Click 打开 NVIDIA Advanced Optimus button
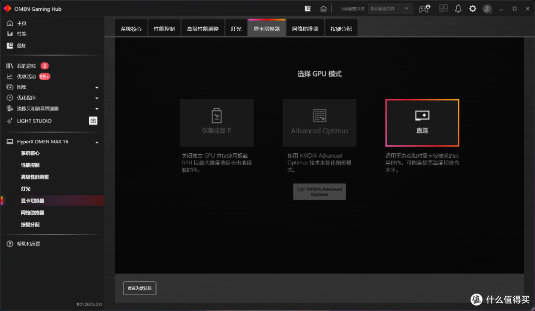The width and height of the screenshot is (535, 311). point(320,192)
